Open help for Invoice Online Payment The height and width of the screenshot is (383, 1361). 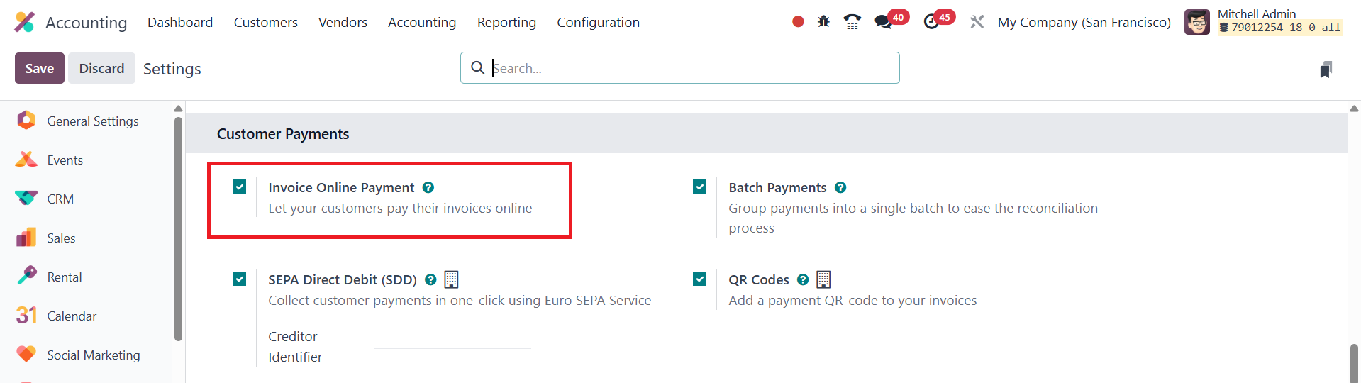click(428, 188)
